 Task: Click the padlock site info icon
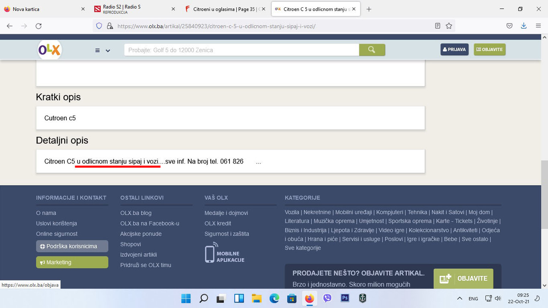tap(110, 26)
